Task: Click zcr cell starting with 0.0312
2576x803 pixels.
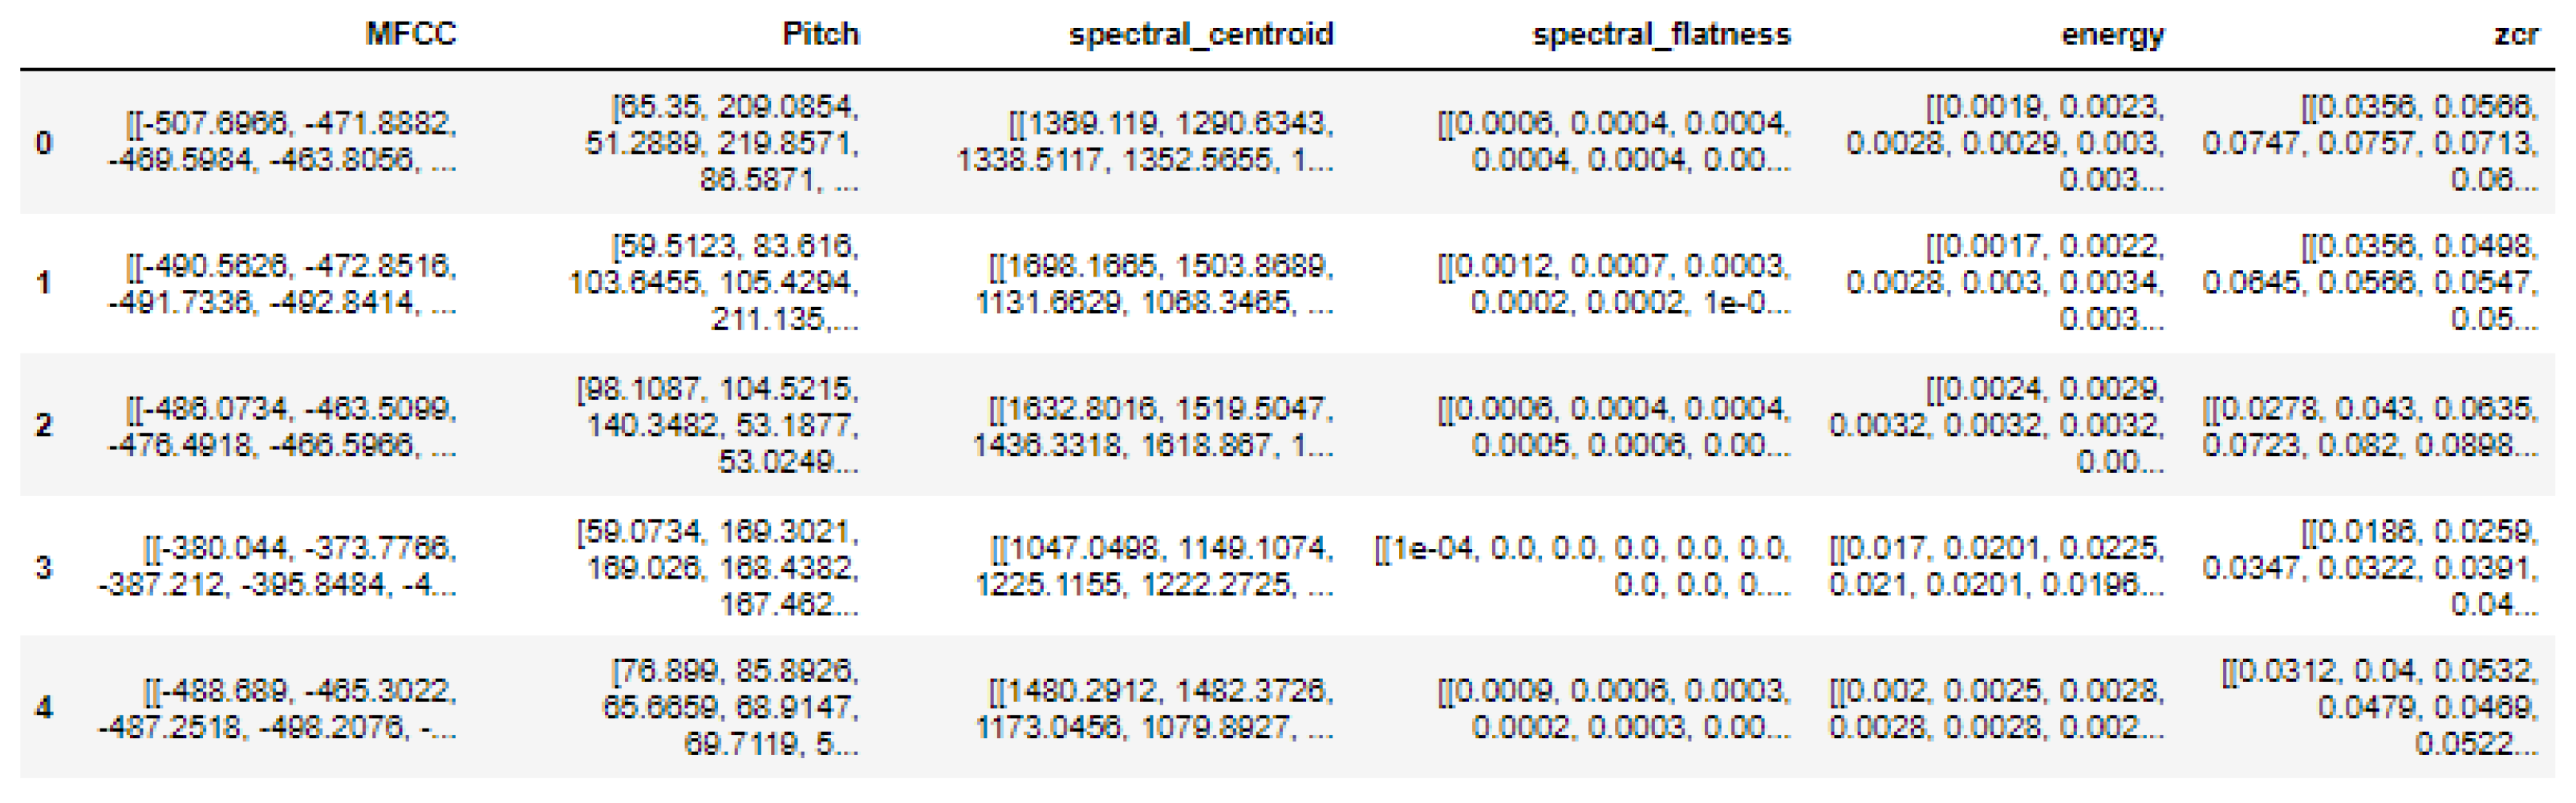Action: 2379,707
